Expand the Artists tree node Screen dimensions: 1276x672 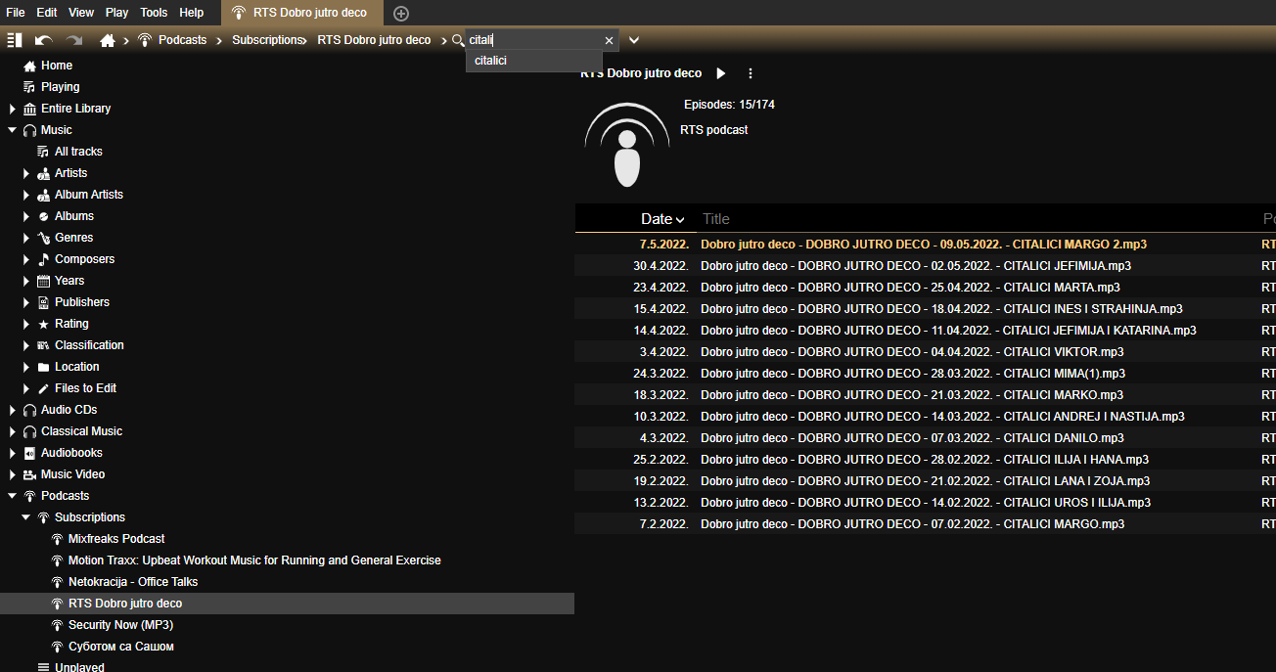tap(26, 173)
